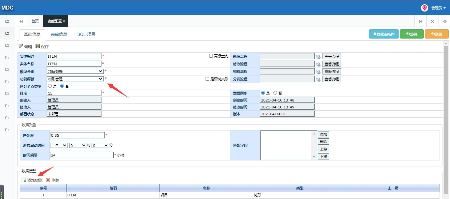Click 查看流程 for 修改流程

point(332,64)
